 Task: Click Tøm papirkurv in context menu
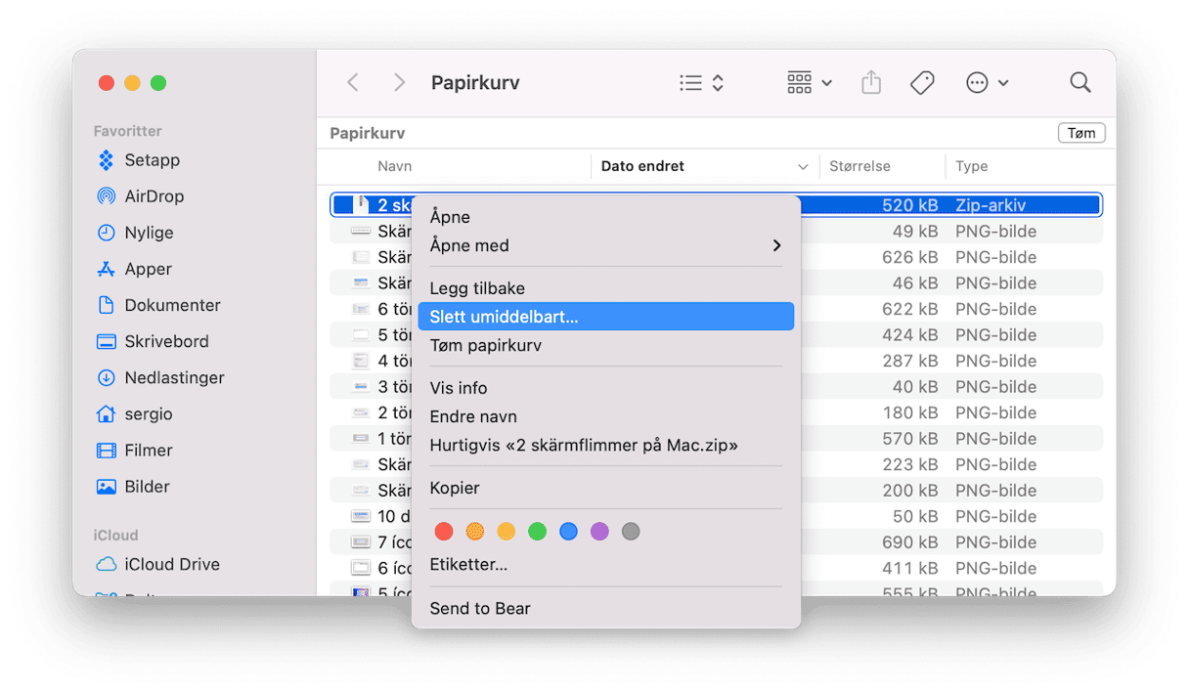click(485, 345)
